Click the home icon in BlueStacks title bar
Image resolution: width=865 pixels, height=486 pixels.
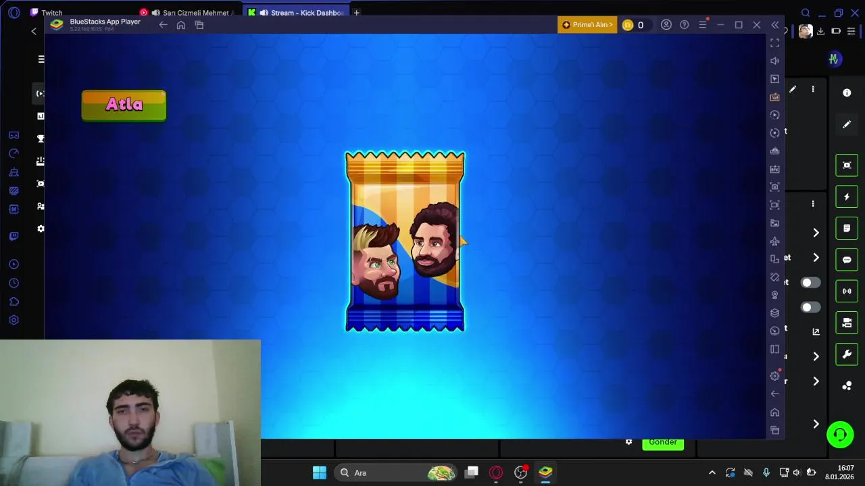coord(181,25)
